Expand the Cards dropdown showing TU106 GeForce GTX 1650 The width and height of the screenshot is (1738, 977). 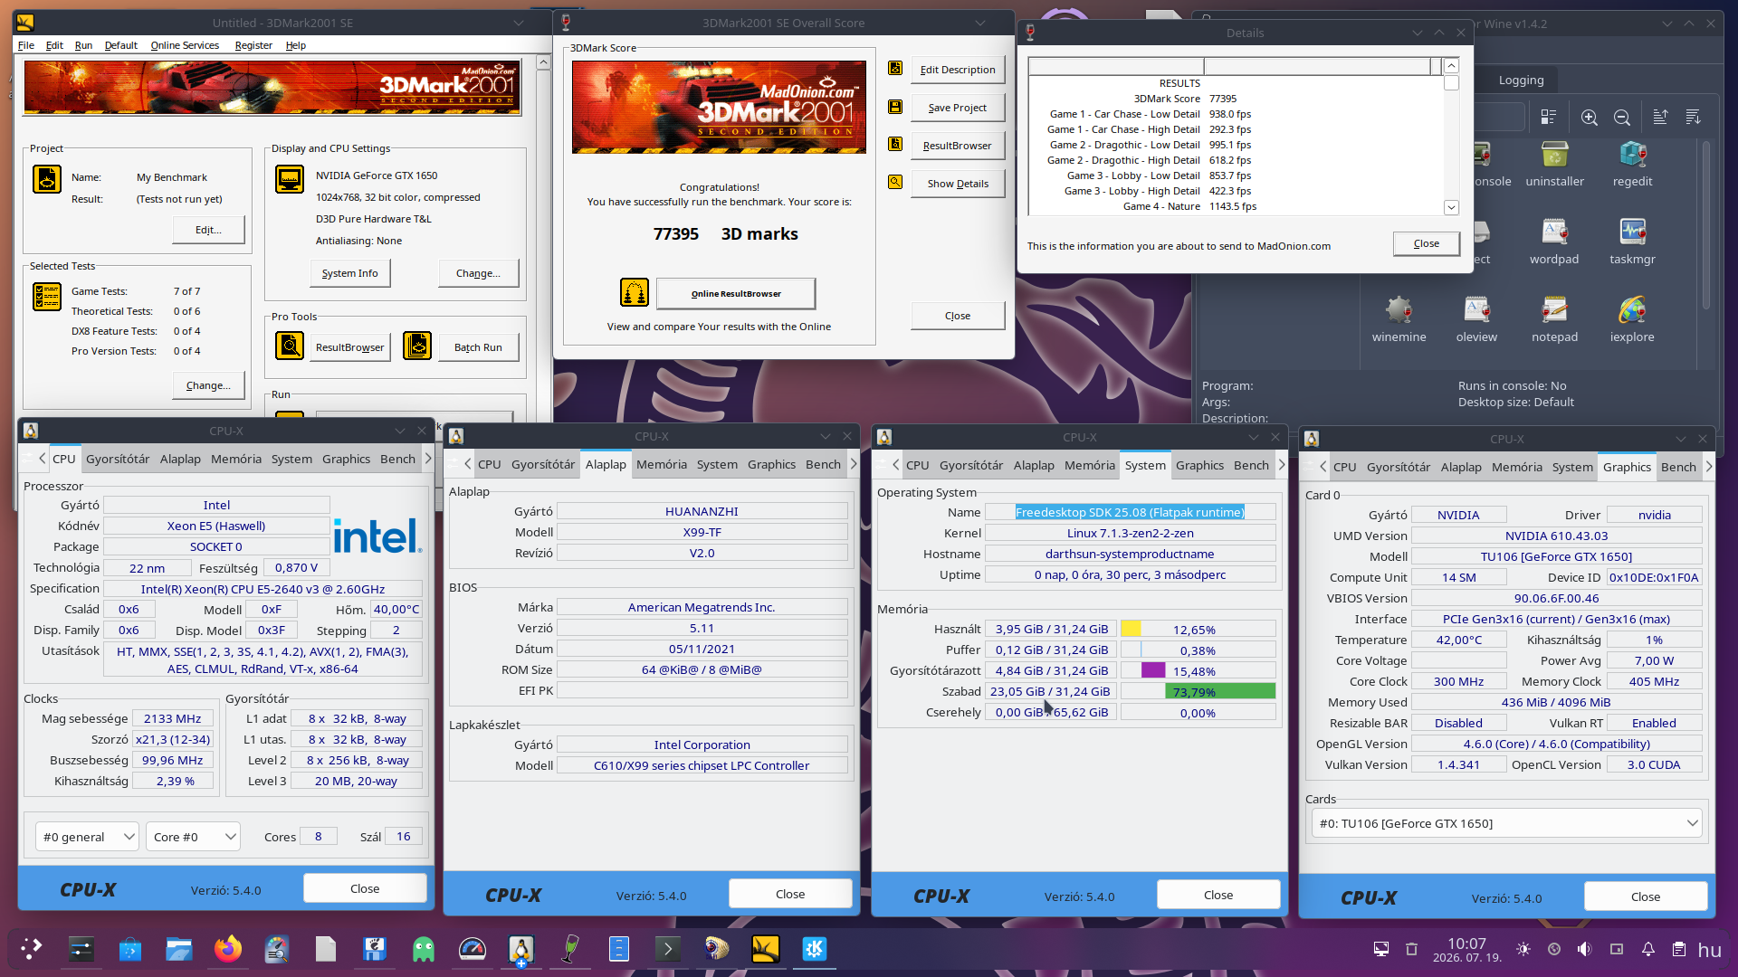[x=1507, y=823]
